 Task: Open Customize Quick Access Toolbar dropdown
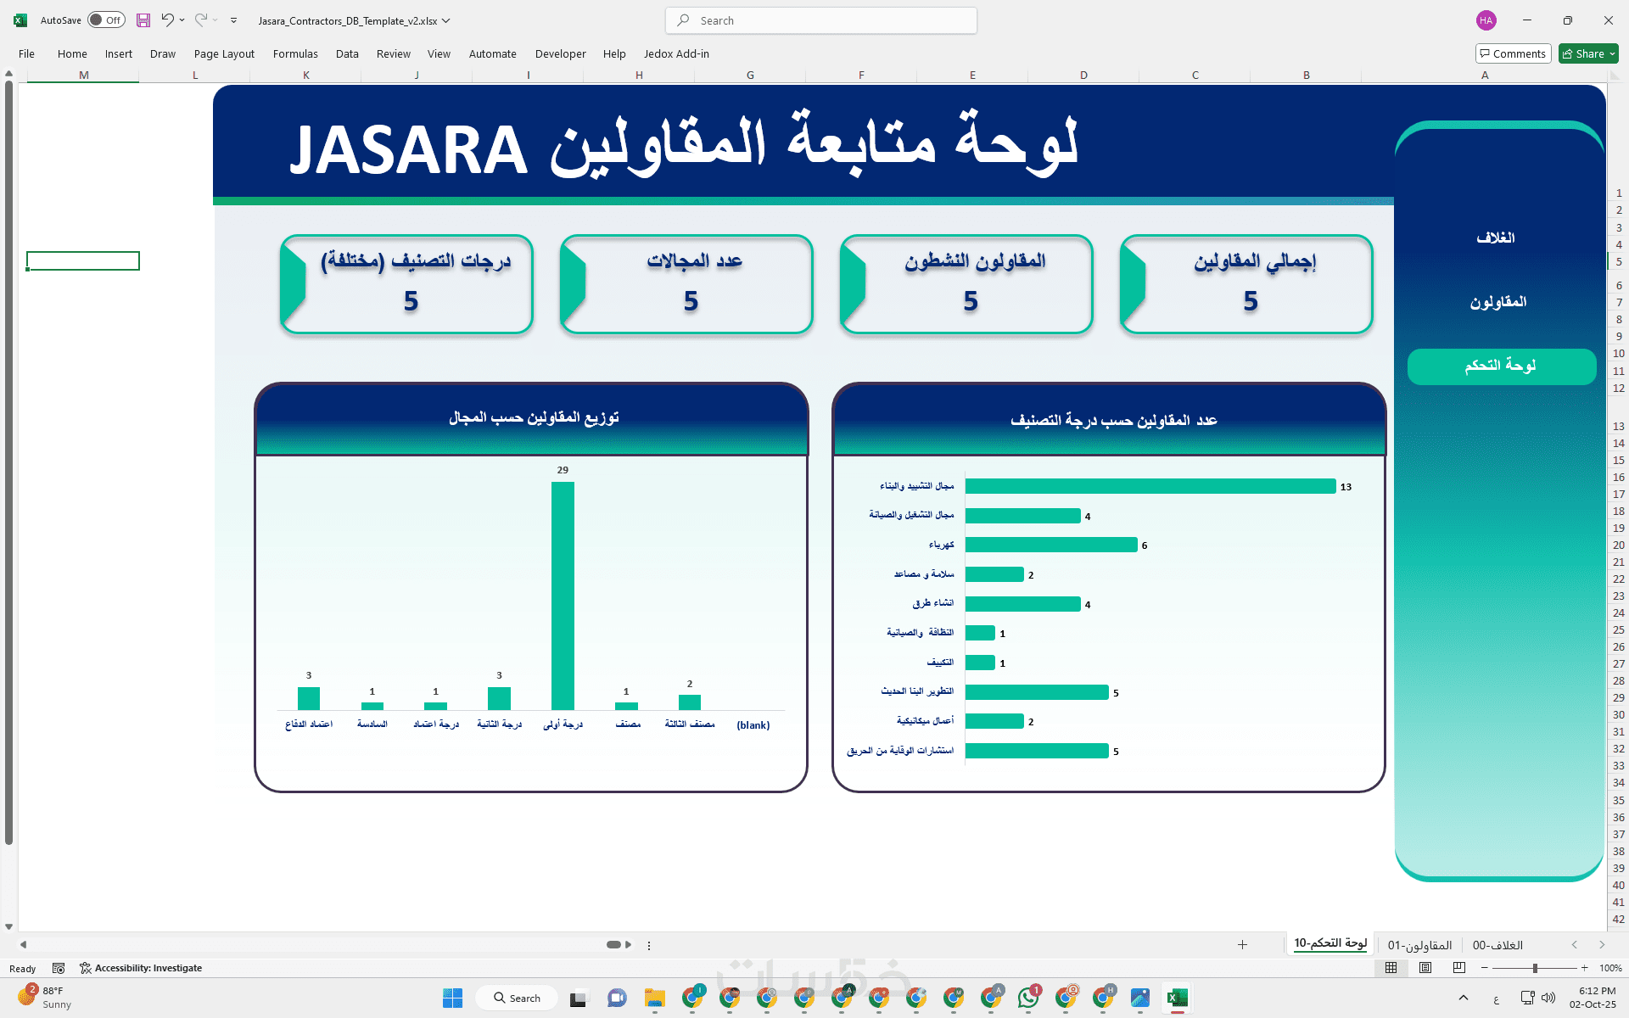(233, 20)
